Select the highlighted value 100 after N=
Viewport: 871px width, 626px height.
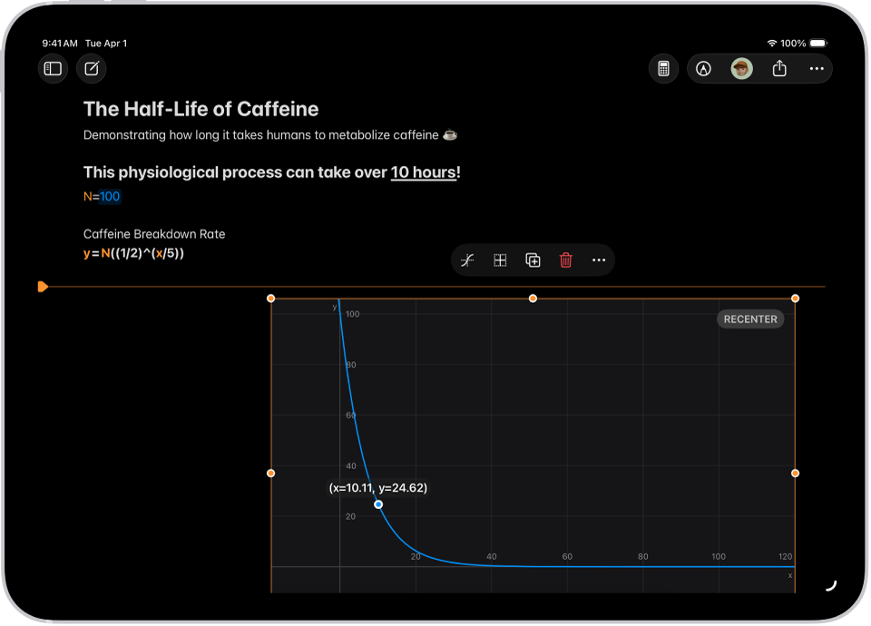coord(109,196)
